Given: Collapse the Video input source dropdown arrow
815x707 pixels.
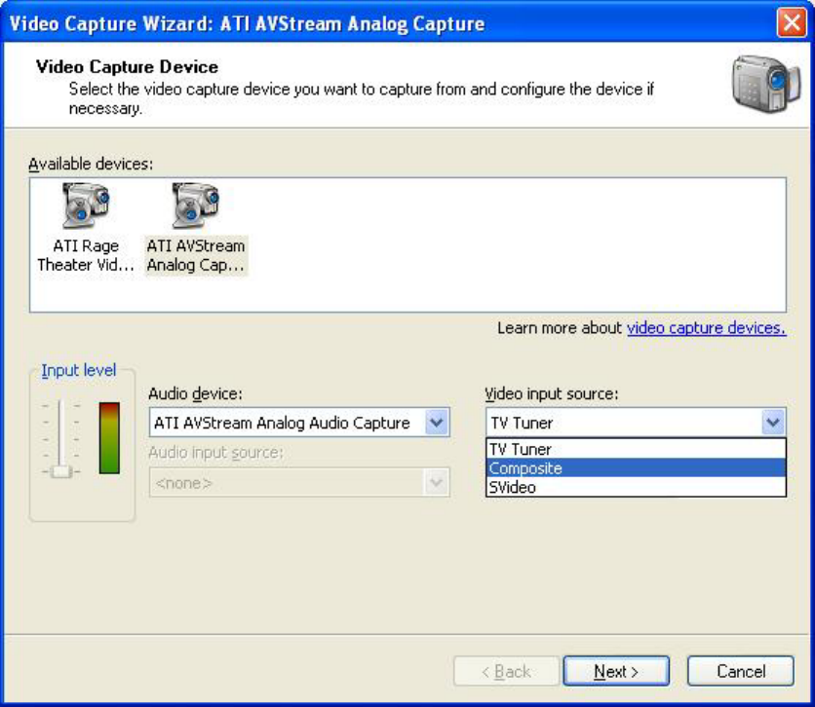Looking at the screenshot, I should tap(773, 423).
